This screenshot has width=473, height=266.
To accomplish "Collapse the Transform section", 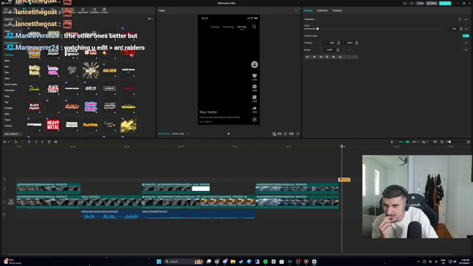I will coord(316,19).
